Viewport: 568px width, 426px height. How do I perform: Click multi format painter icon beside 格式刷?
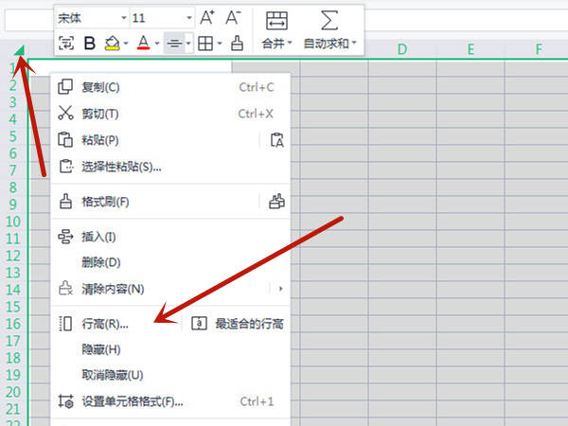(276, 202)
